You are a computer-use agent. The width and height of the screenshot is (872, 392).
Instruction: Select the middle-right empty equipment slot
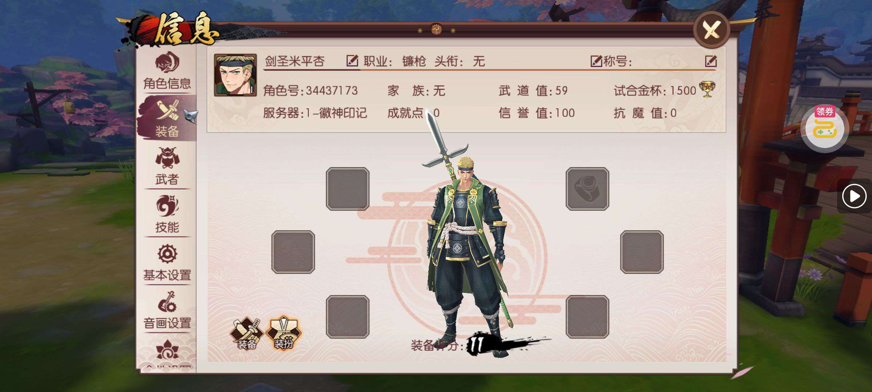[x=642, y=252]
